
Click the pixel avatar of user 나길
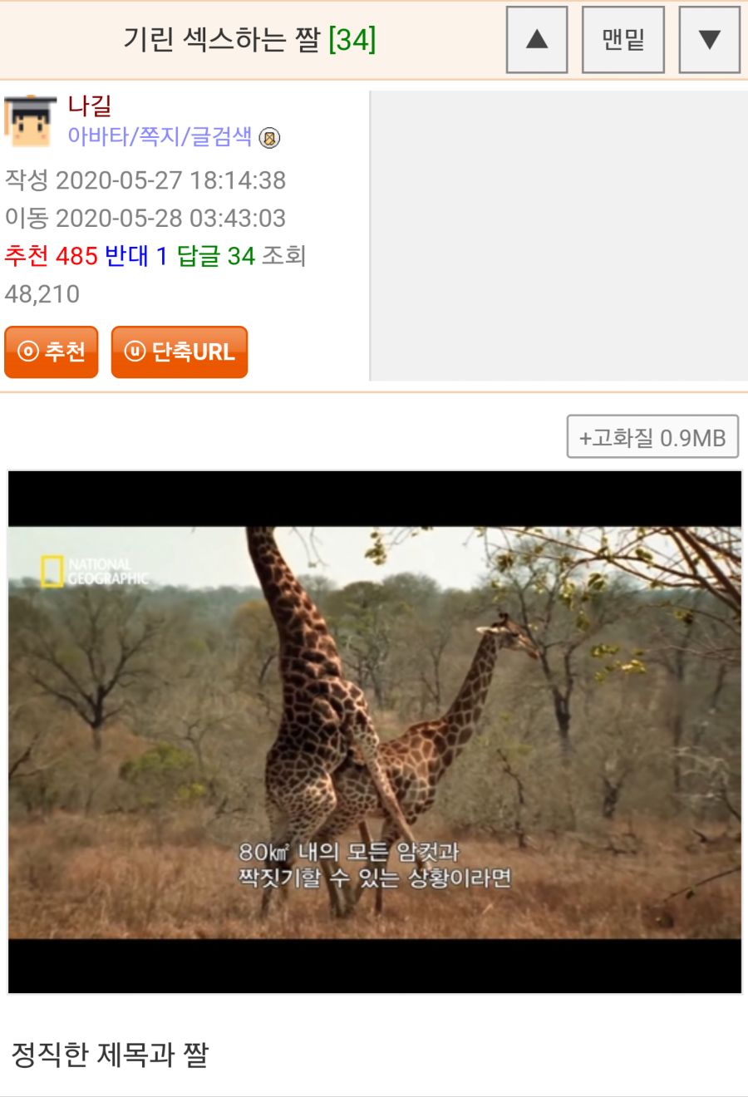[30, 121]
